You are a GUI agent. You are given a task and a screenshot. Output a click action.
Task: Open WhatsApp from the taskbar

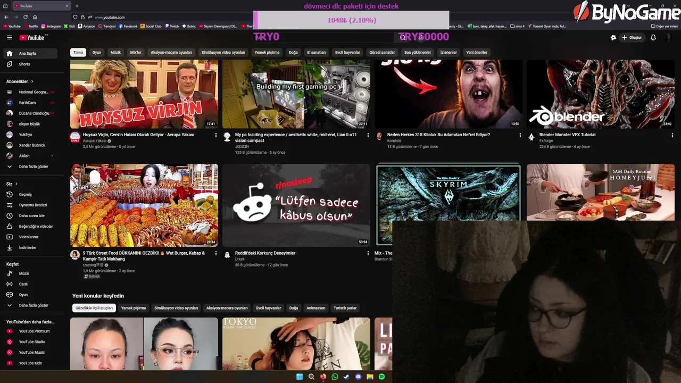pyautogui.click(x=335, y=377)
